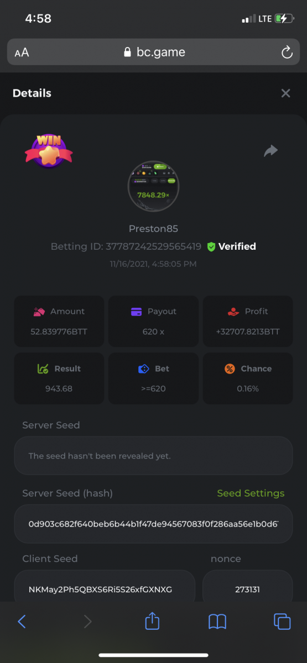Tap the green Verified shield icon
Image resolution: width=307 pixels, height=663 pixels.
211,247
